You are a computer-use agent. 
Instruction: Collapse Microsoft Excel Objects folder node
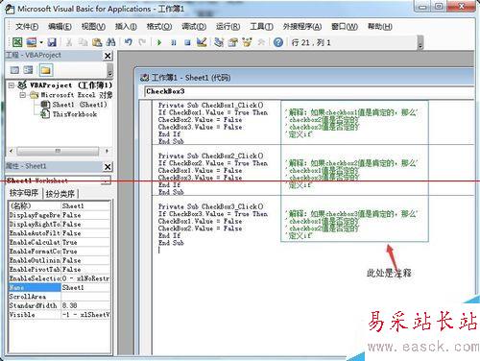tap(22, 95)
